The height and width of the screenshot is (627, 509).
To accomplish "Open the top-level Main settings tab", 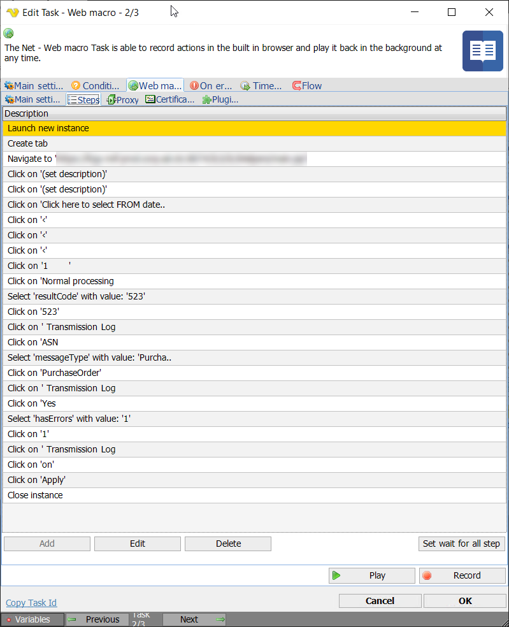I will pos(33,85).
